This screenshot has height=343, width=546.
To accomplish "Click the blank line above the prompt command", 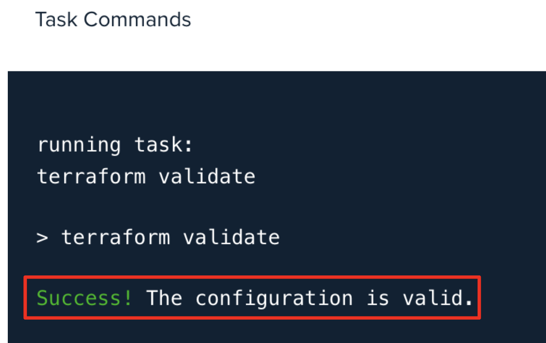I will click(x=173, y=207).
